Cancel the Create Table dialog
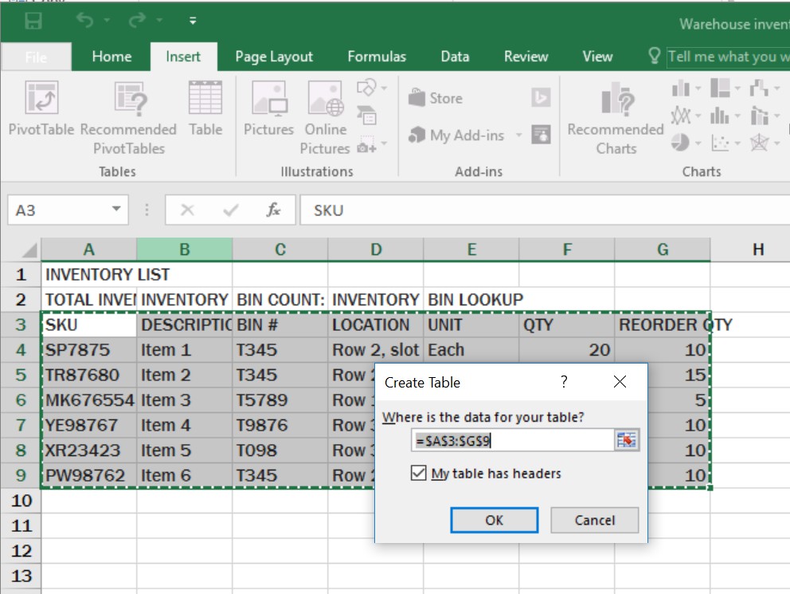The height and width of the screenshot is (594, 790). click(594, 520)
